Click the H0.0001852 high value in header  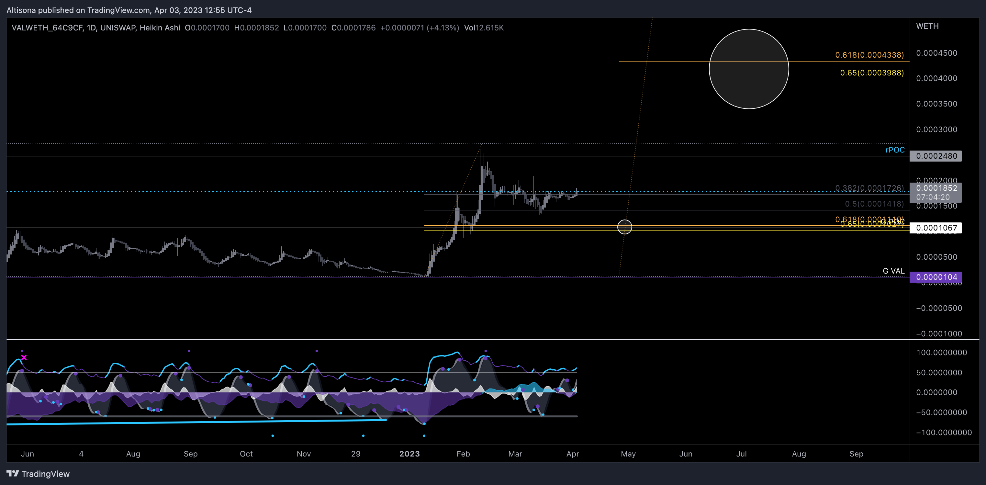[x=256, y=28]
